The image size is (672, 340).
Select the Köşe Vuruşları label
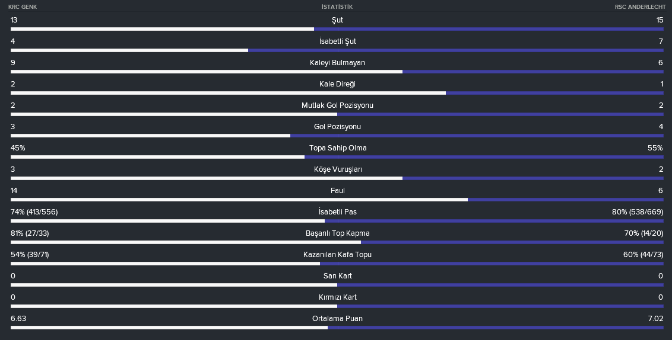(338, 169)
